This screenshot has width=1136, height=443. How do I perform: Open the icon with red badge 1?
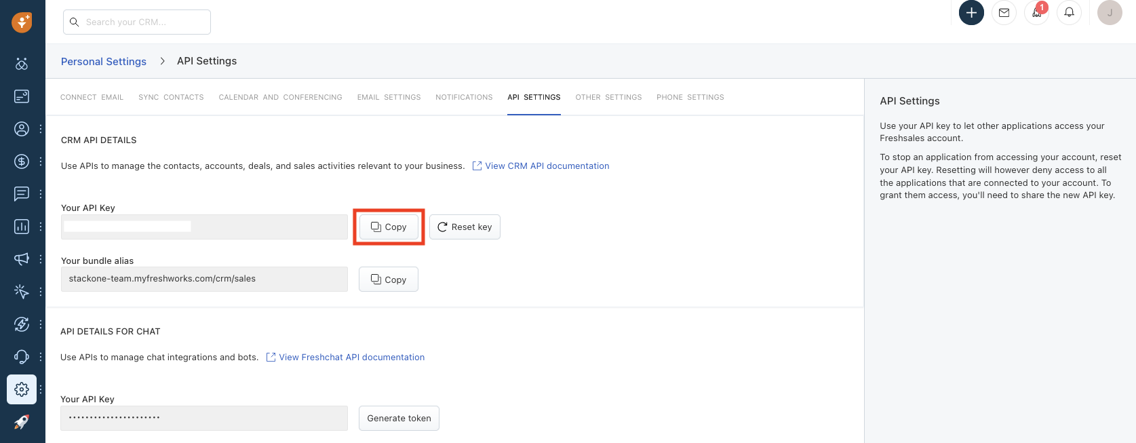[x=1036, y=13]
